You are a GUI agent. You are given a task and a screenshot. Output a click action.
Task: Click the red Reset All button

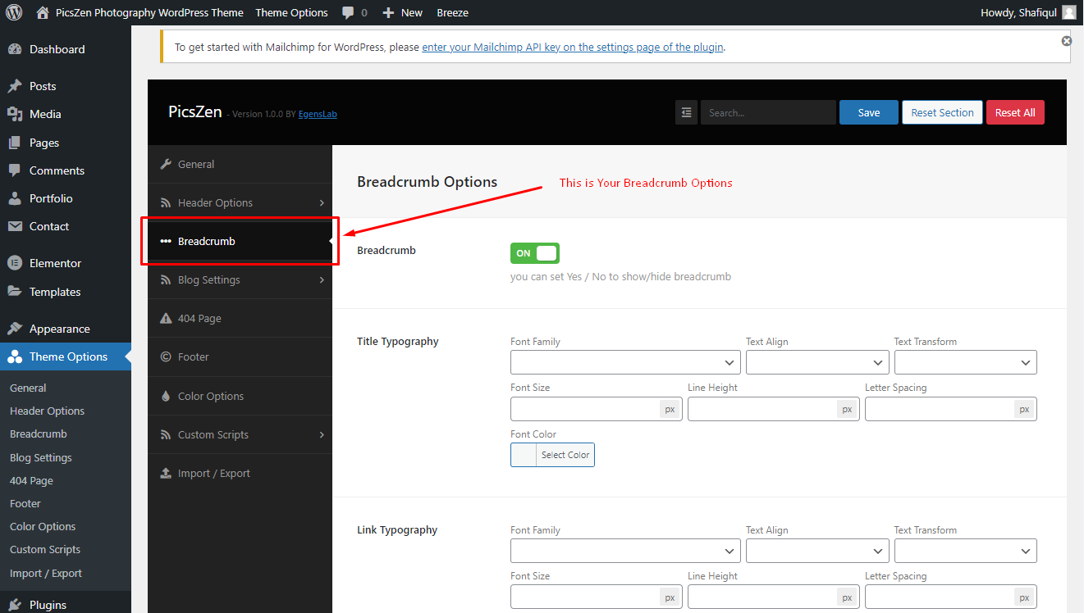(x=1015, y=112)
